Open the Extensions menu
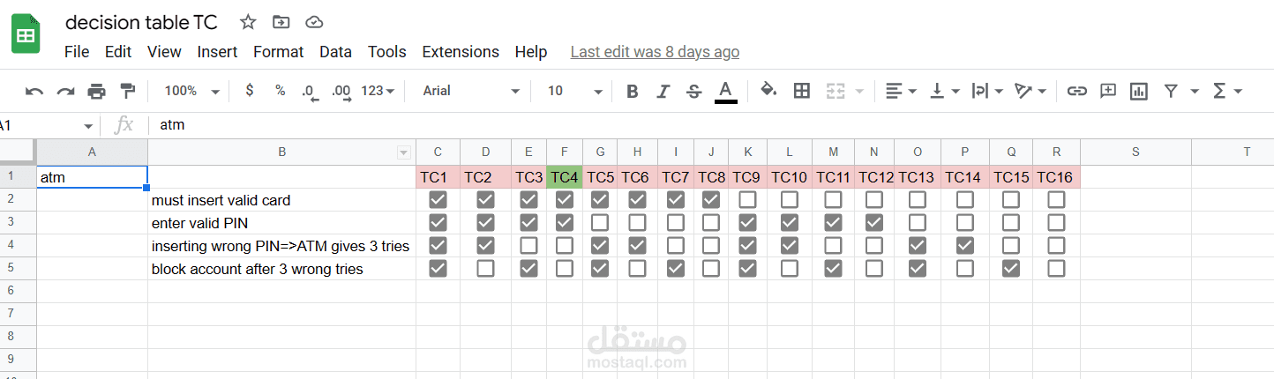Screen dimensions: 1274x379 pyautogui.click(x=461, y=52)
